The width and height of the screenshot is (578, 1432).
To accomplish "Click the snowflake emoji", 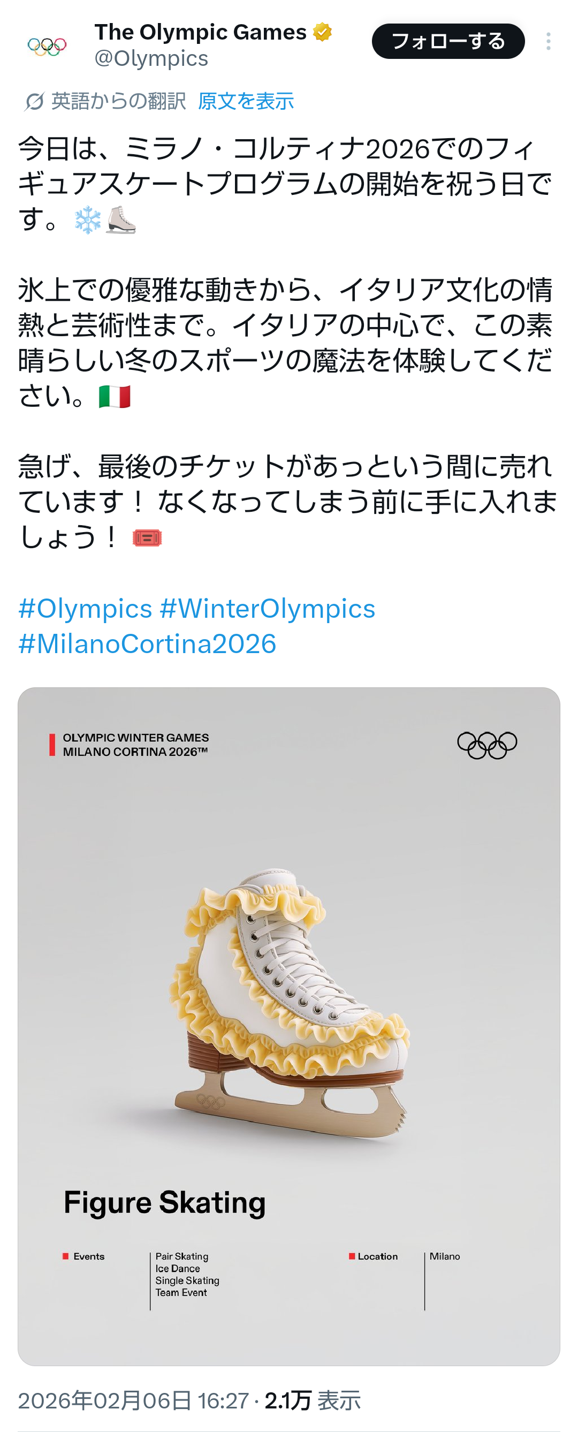I will (88, 221).
